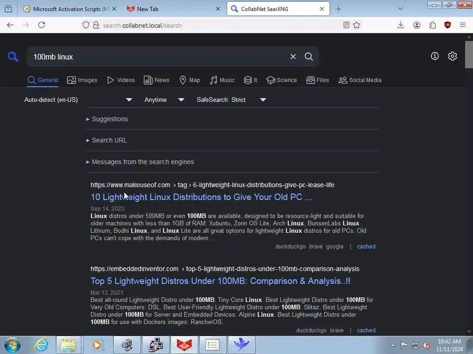Open SearXNG preferences gear icon
473x354 pixels.
[452, 56]
